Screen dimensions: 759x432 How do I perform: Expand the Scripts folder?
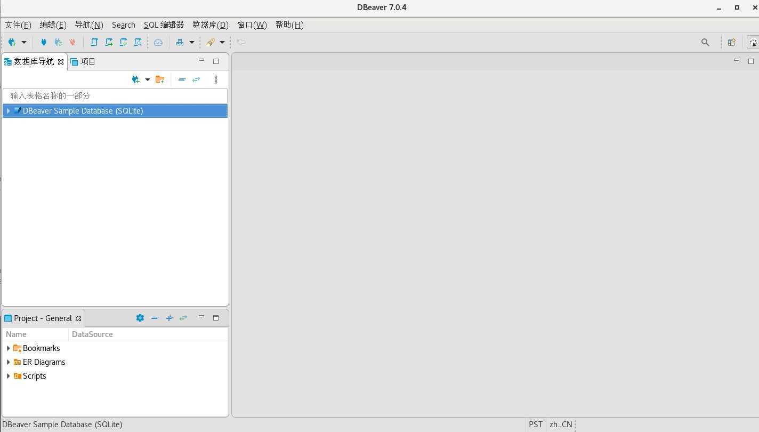tap(8, 376)
